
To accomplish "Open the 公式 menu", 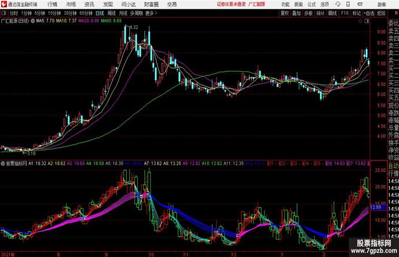I will tap(311, 4).
